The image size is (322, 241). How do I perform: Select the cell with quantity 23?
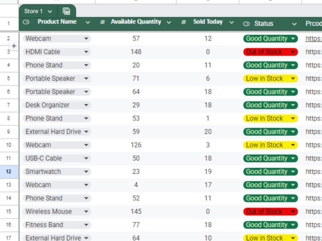coord(136,172)
